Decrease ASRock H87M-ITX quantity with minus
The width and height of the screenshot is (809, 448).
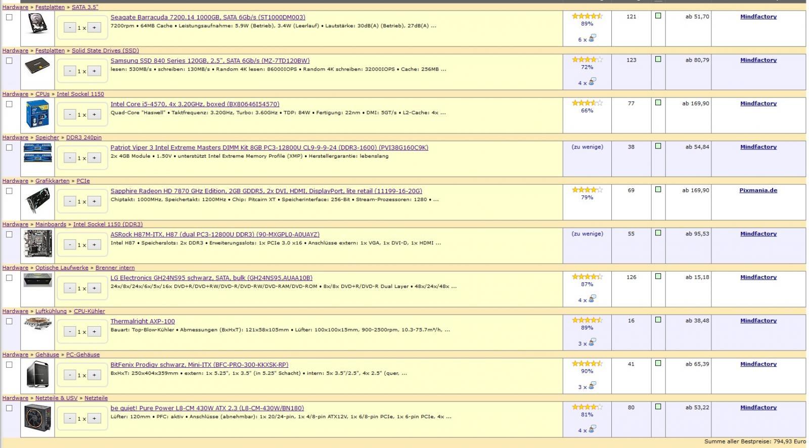click(70, 245)
